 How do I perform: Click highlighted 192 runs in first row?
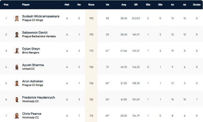coord(91,18)
